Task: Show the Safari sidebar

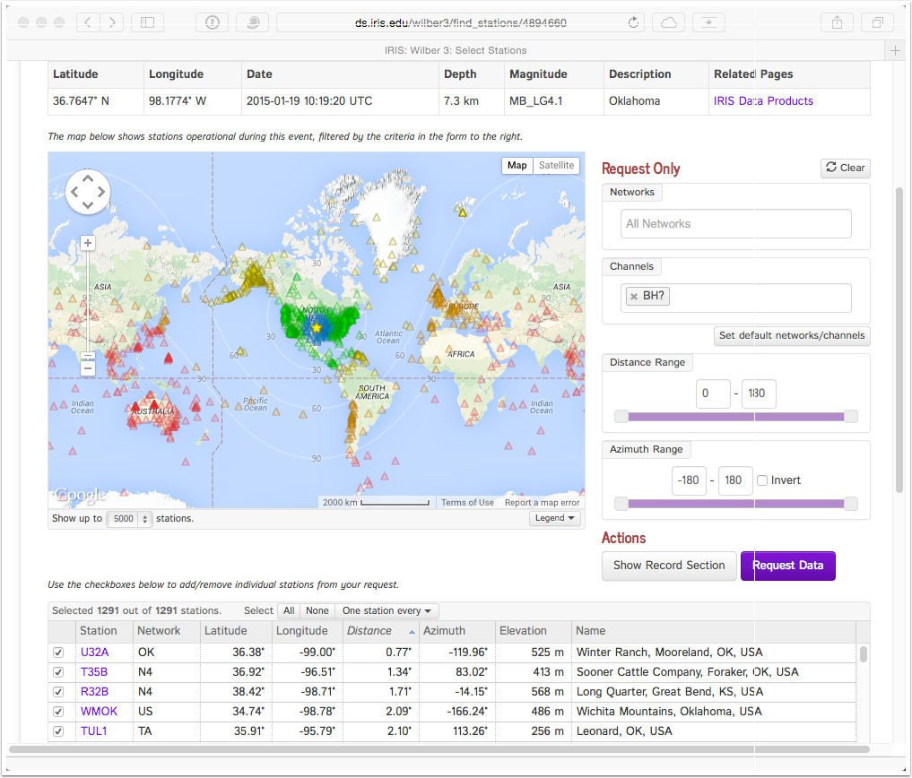Action: click(x=148, y=22)
